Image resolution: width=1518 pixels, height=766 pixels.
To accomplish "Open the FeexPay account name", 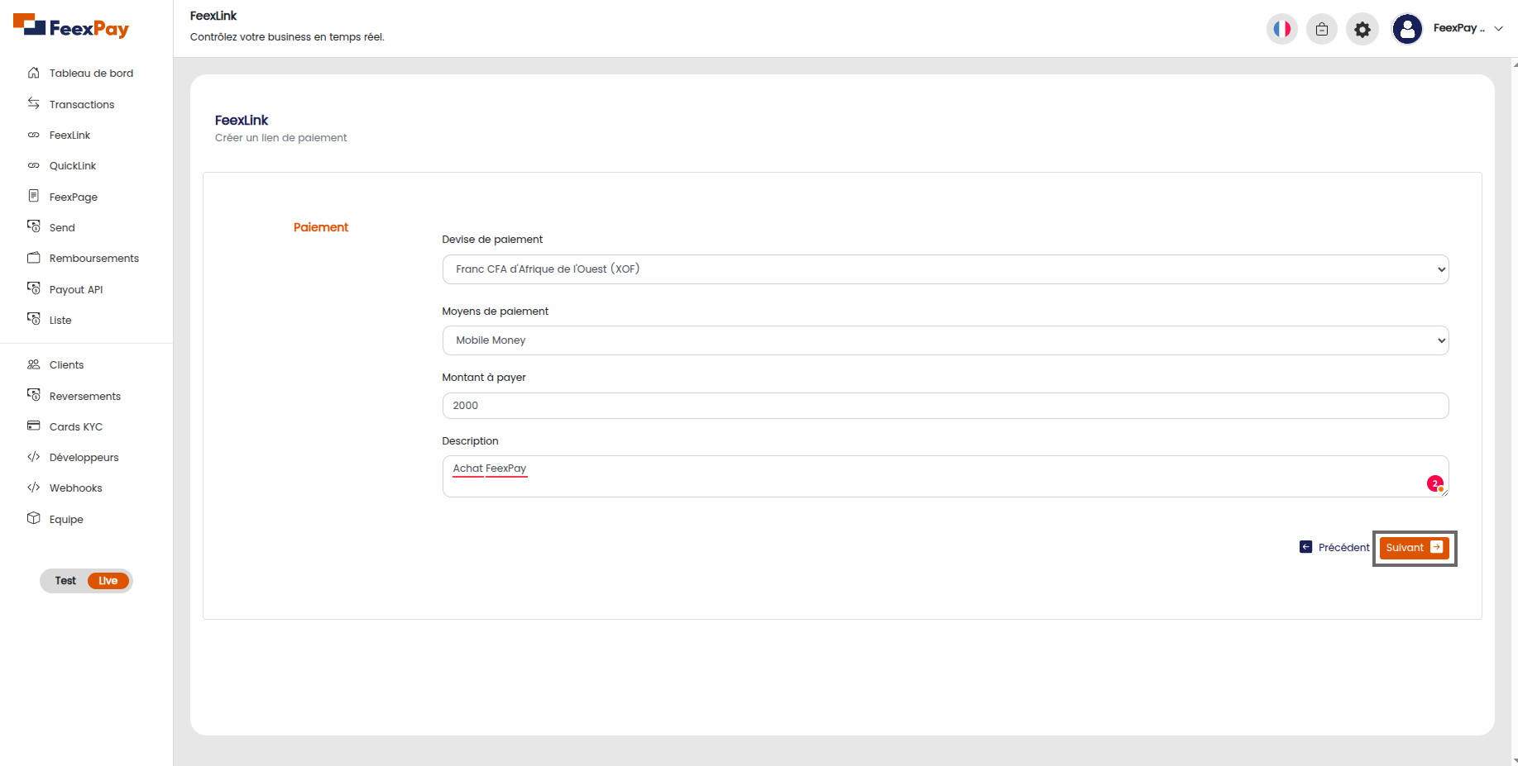I will tap(1458, 28).
